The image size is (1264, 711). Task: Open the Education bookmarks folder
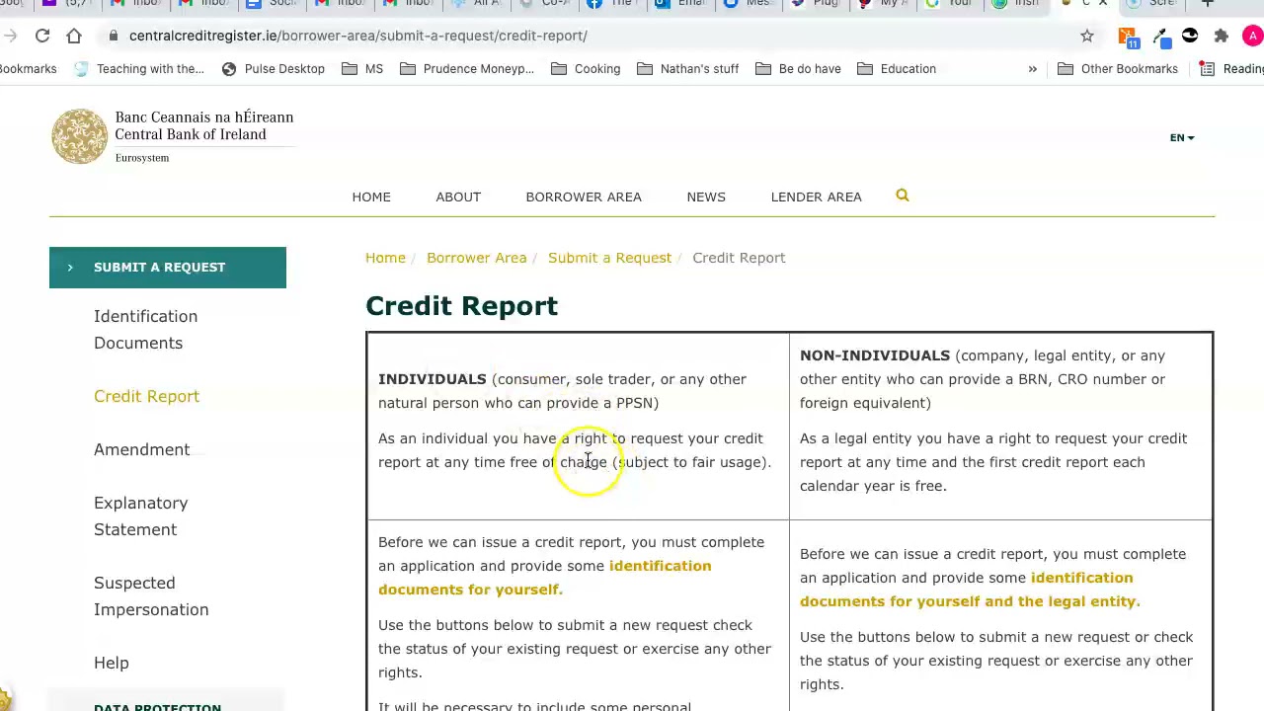coord(897,69)
